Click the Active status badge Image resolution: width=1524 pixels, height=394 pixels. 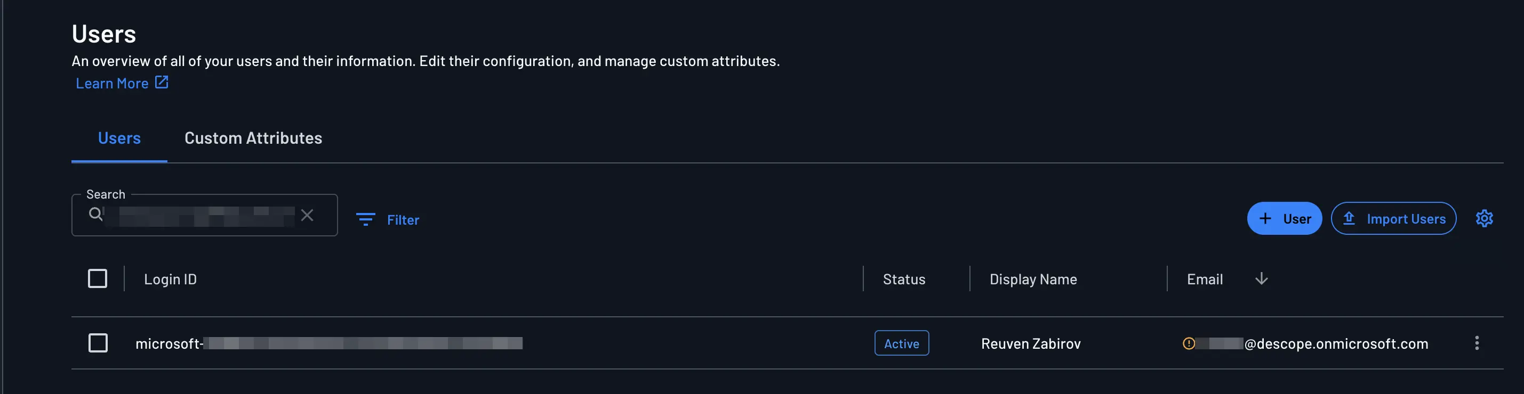coord(902,343)
